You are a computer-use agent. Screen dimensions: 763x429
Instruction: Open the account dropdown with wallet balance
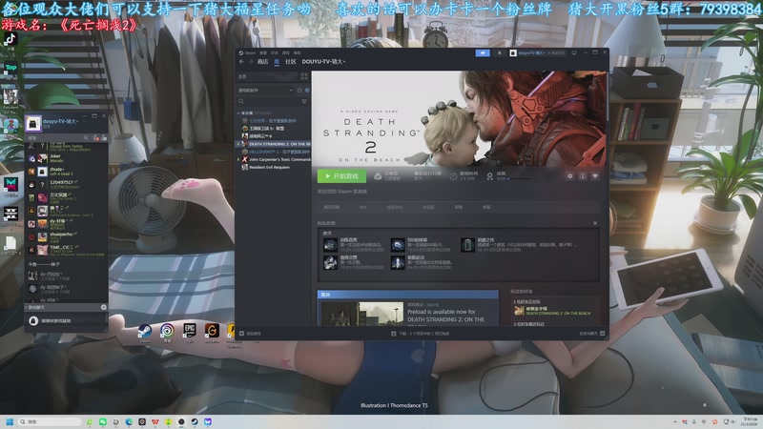[x=538, y=52]
